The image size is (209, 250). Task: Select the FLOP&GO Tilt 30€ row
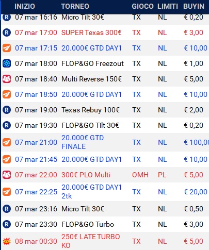pyautogui.click(x=105, y=125)
